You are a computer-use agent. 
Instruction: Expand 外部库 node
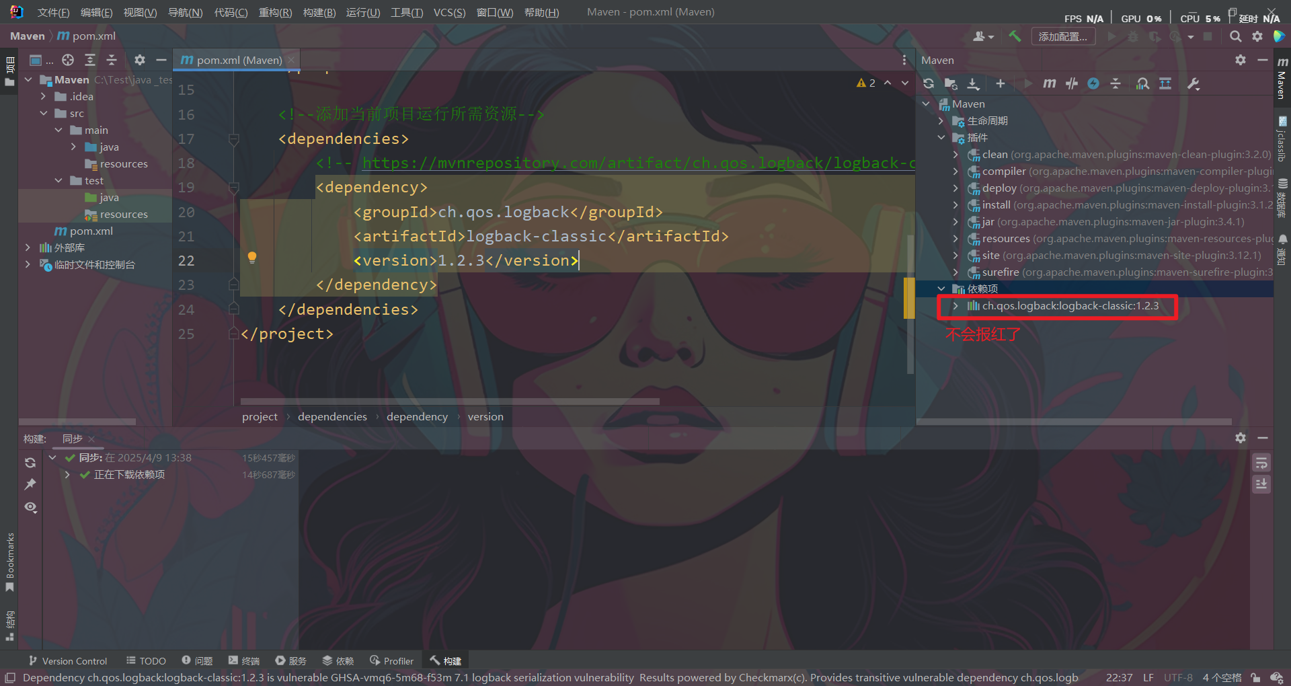click(28, 247)
